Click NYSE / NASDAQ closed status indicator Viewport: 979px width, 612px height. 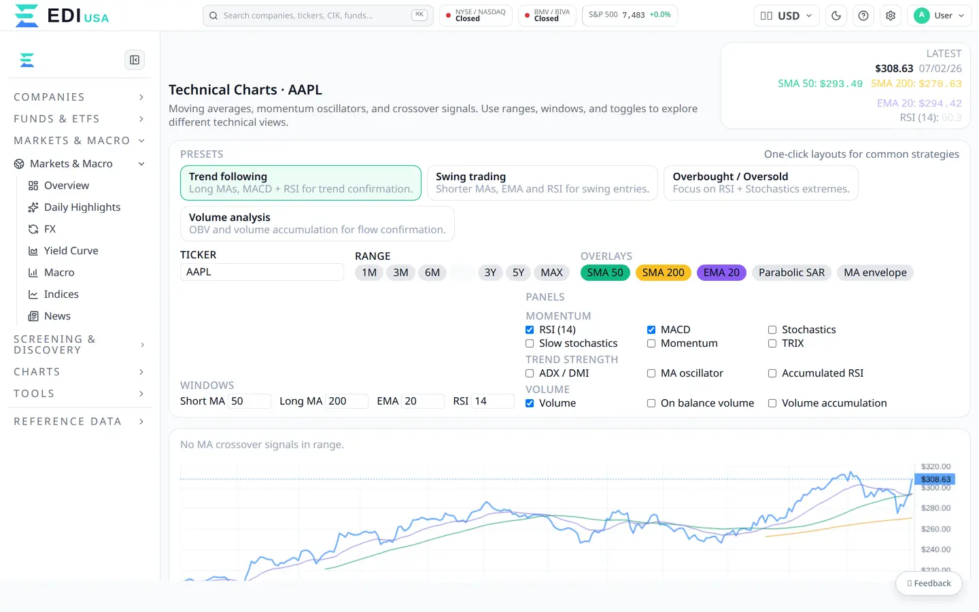[476, 16]
